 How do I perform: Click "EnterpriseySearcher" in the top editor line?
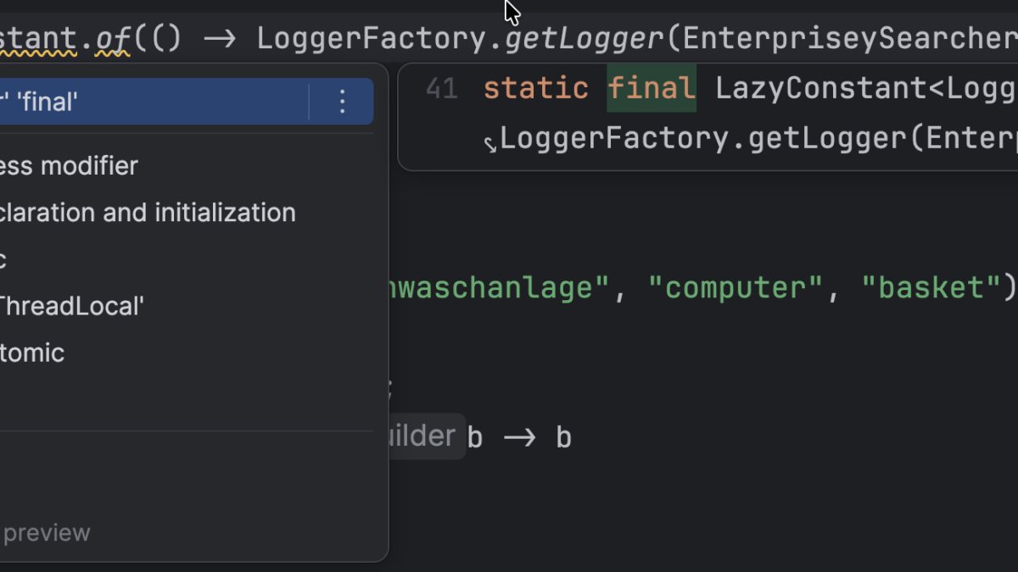click(850, 38)
